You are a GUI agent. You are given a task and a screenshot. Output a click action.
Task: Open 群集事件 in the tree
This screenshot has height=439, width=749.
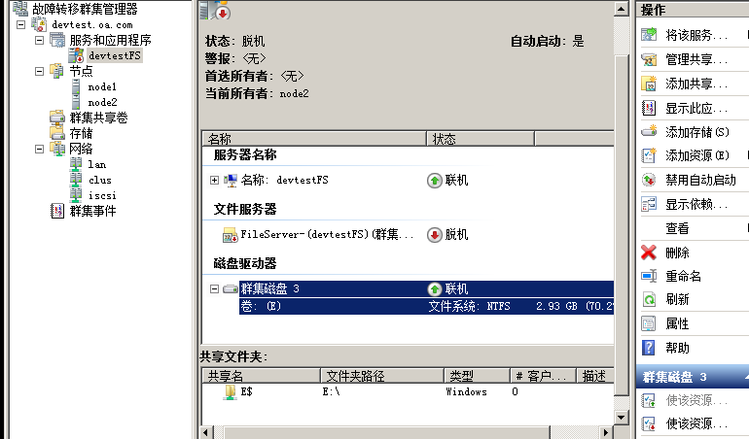click(x=92, y=211)
